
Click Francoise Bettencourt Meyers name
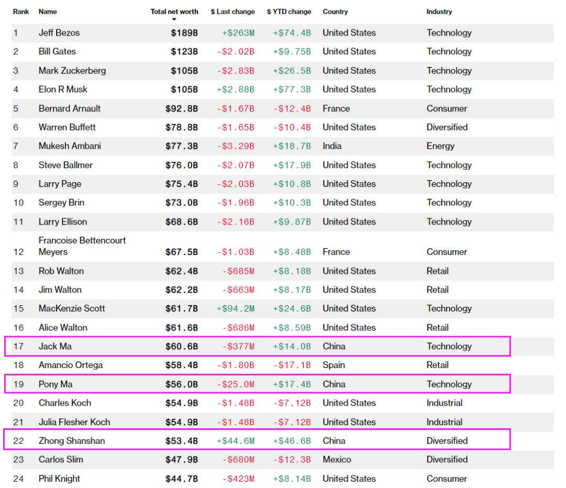[x=82, y=246]
